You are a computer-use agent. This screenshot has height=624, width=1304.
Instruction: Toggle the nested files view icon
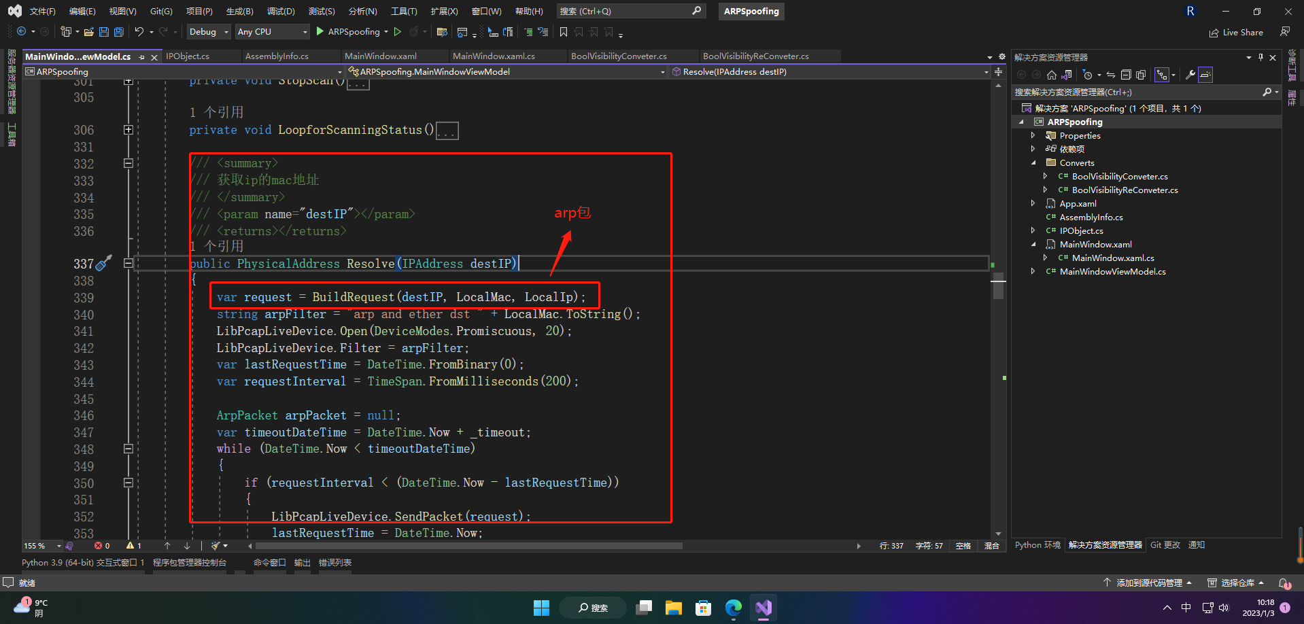point(1162,75)
